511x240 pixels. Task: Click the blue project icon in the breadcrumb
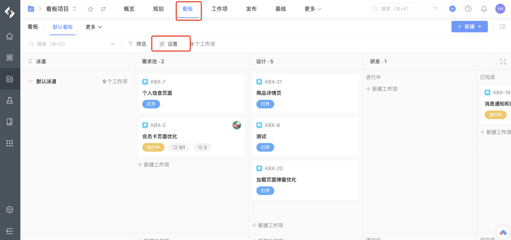click(31, 9)
